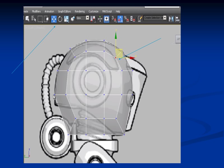Activate the Select and Scale tool
The height and width of the screenshot is (168, 224).
66,19
